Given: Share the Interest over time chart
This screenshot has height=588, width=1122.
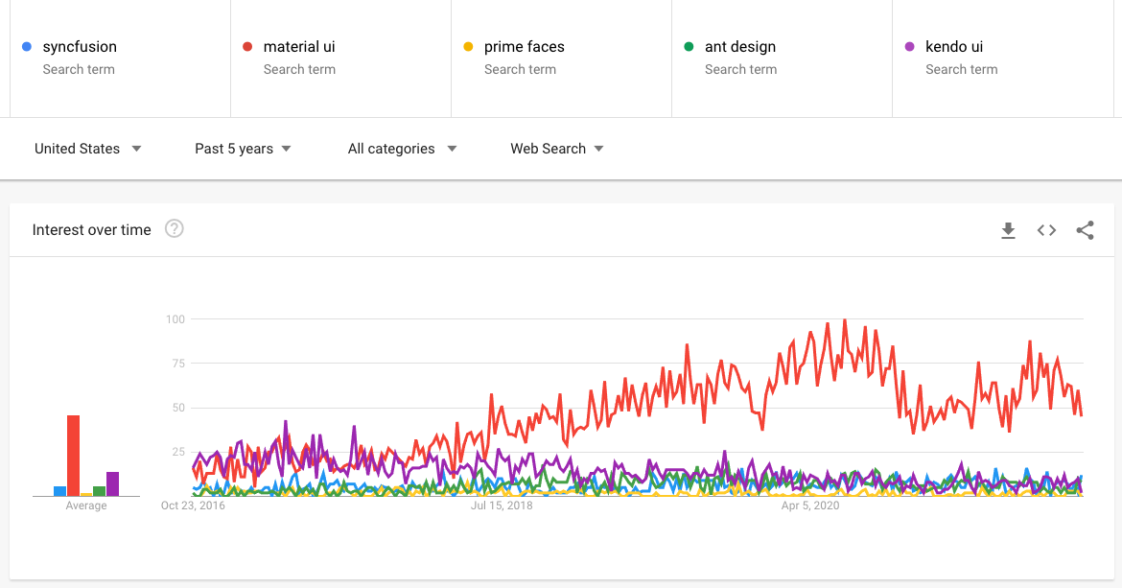Looking at the screenshot, I should coord(1085,230).
